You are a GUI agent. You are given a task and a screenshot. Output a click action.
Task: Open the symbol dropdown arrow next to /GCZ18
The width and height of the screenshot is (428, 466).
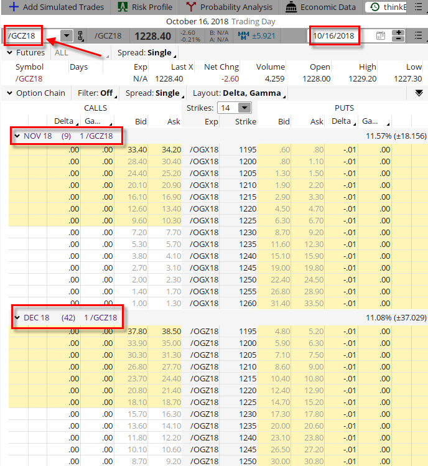coord(66,35)
